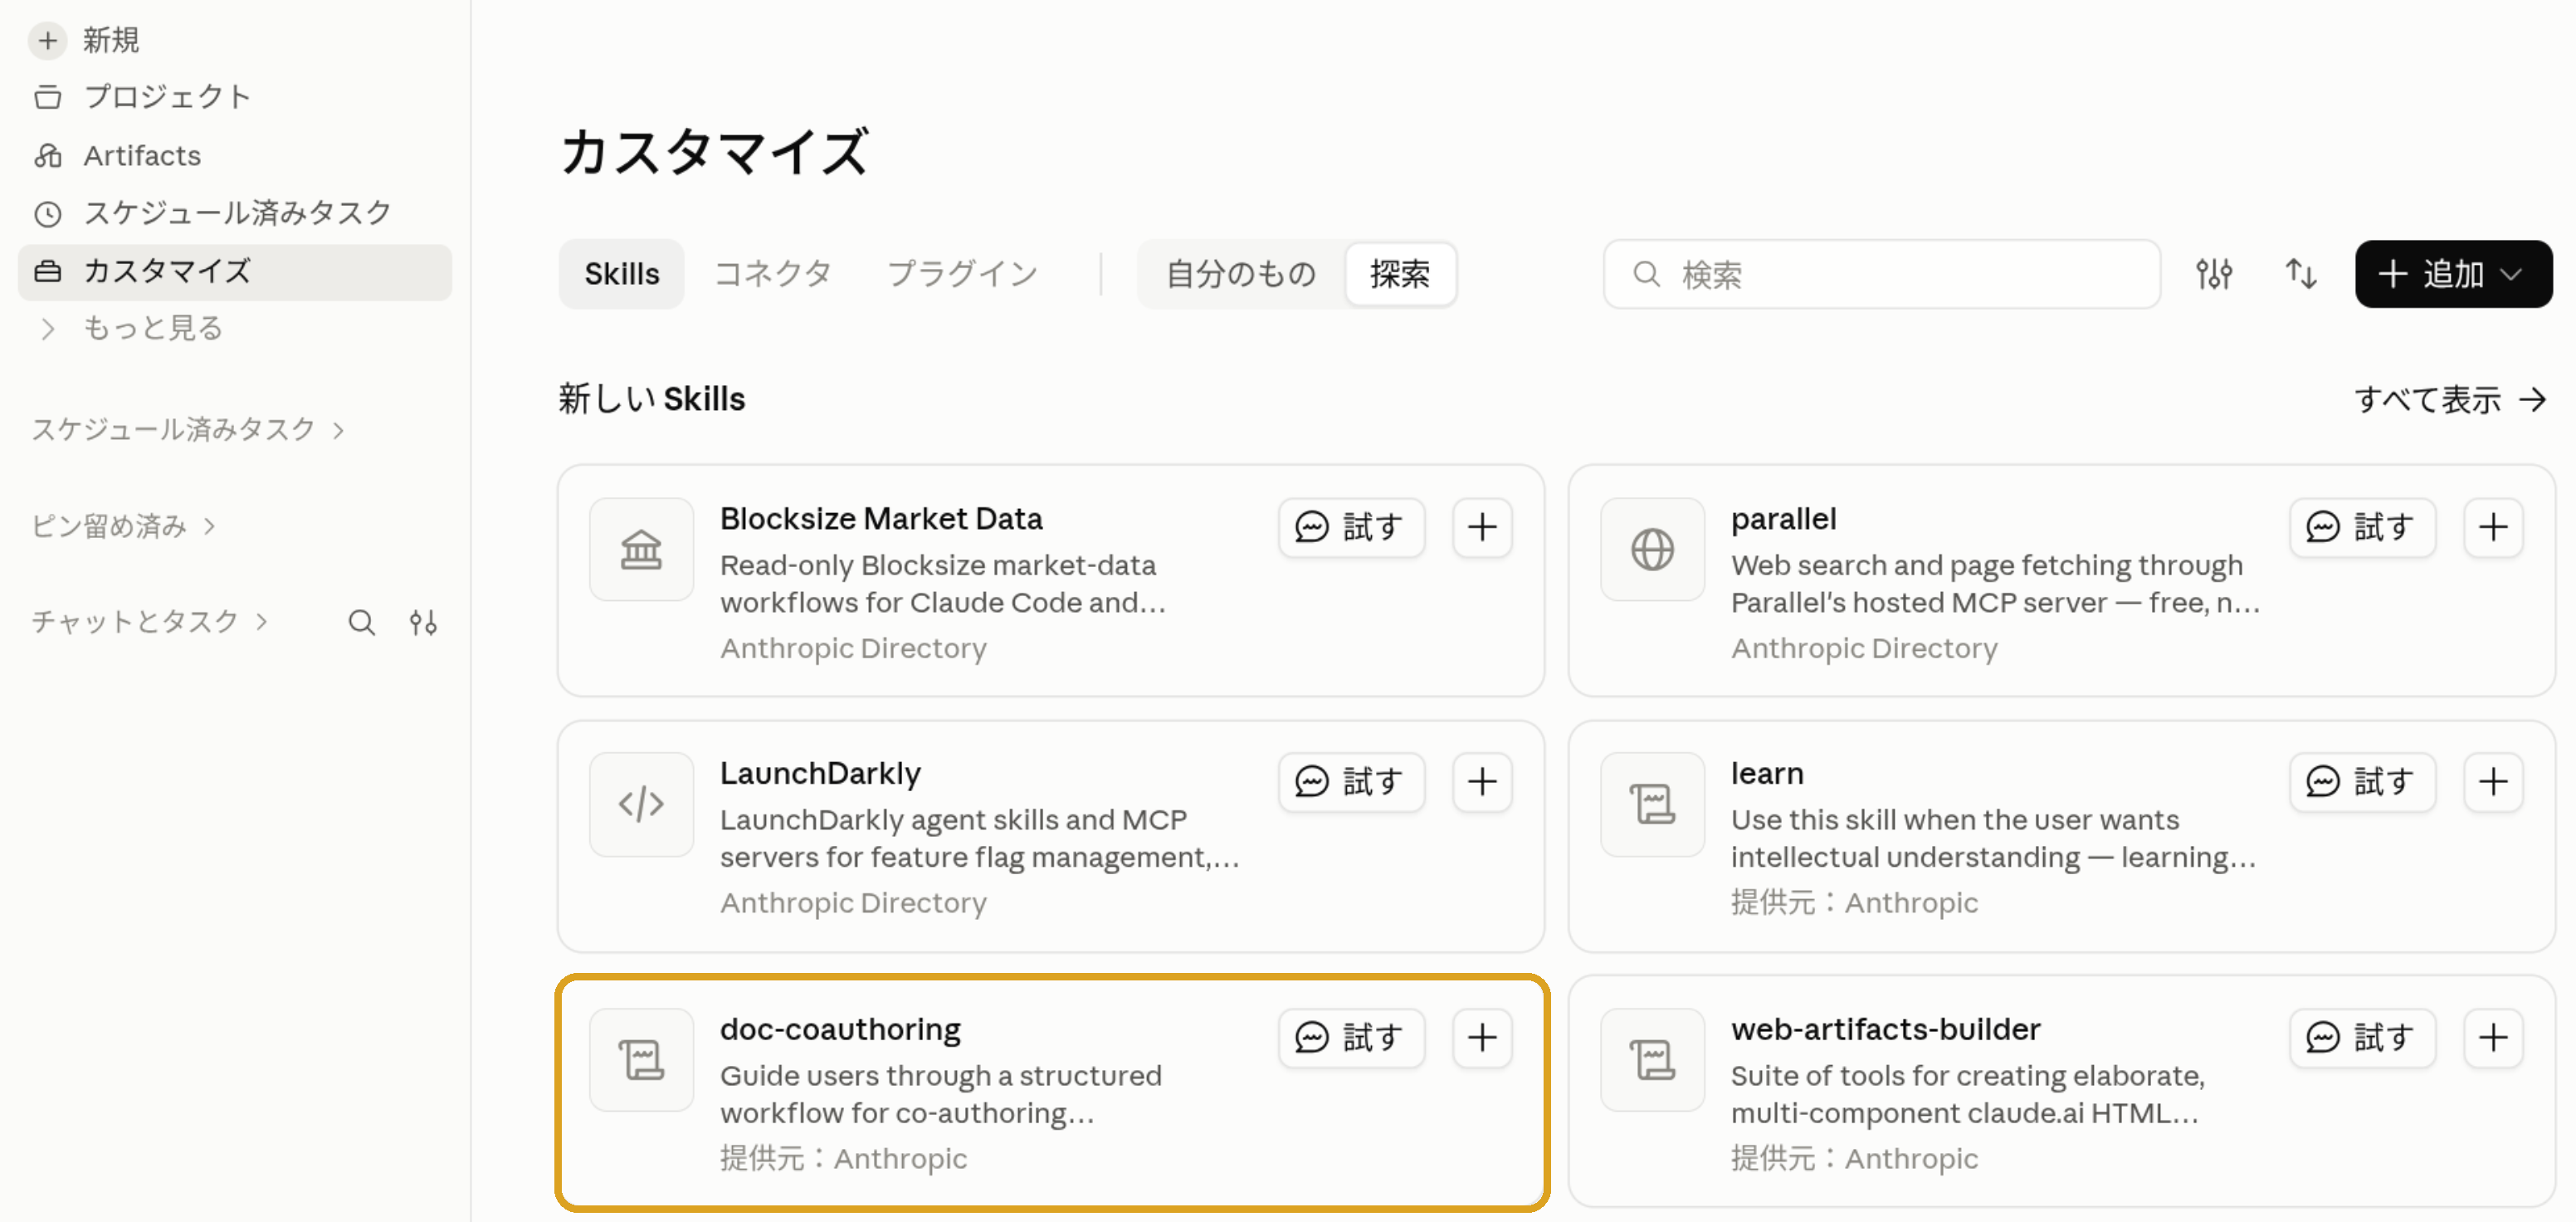Click the code icon of LaunchDarkly
Screen dimensions: 2576x1222
click(641, 804)
